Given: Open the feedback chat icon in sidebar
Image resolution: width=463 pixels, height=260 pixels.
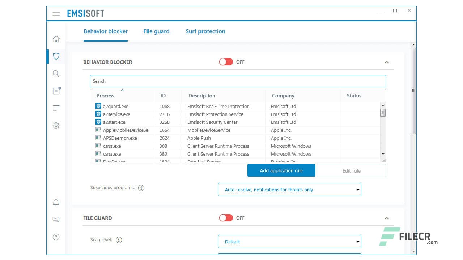Looking at the screenshot, I should click(56, 220).
